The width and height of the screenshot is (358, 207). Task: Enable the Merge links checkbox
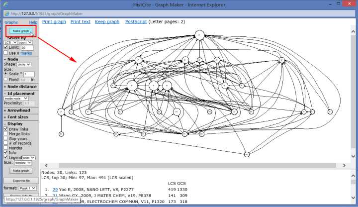tap(6, 134)
